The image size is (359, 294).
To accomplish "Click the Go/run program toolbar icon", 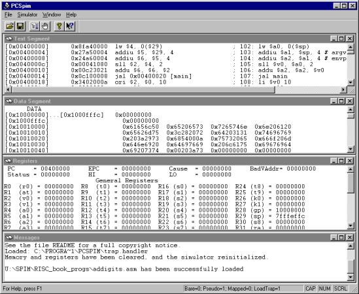I will point(35,26).
